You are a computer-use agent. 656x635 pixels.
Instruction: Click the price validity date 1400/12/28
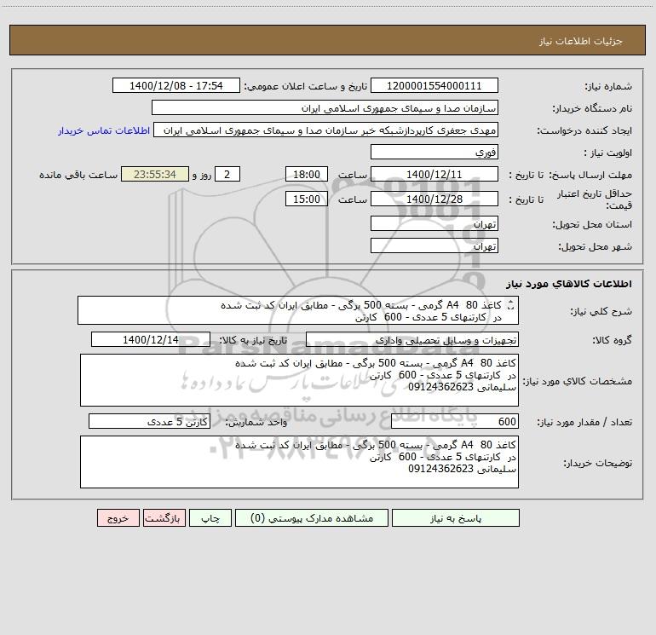pos(434,199)
